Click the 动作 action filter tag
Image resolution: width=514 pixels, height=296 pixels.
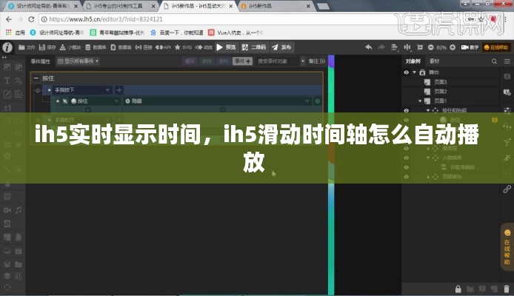[207, 61]
